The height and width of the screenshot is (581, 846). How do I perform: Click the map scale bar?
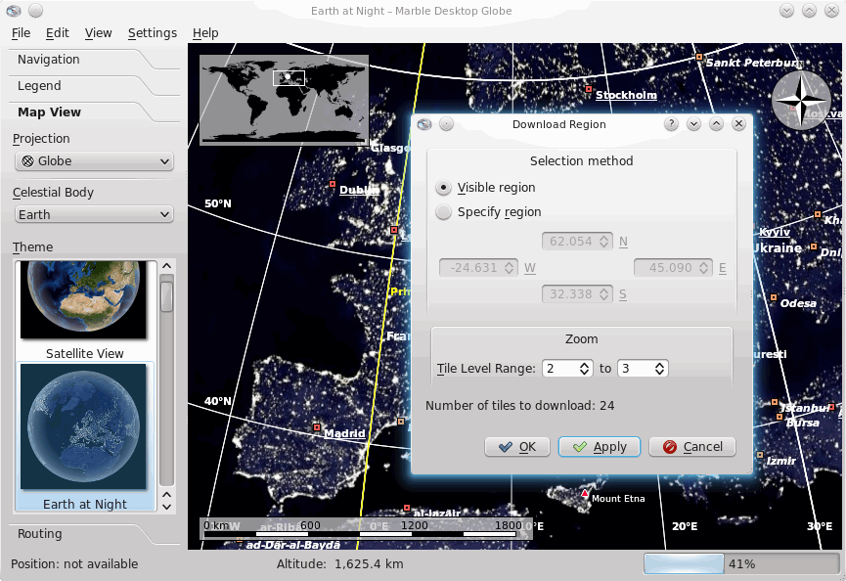tap(366, 529)
